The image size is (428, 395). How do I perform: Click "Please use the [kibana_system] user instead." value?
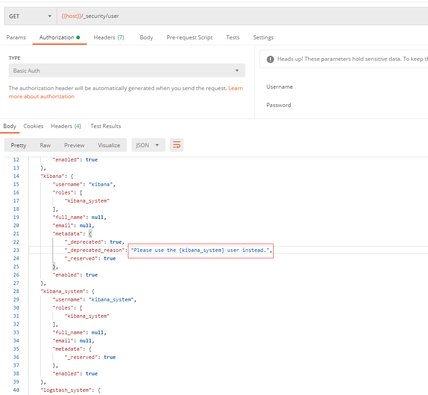[x=200, y=250]
